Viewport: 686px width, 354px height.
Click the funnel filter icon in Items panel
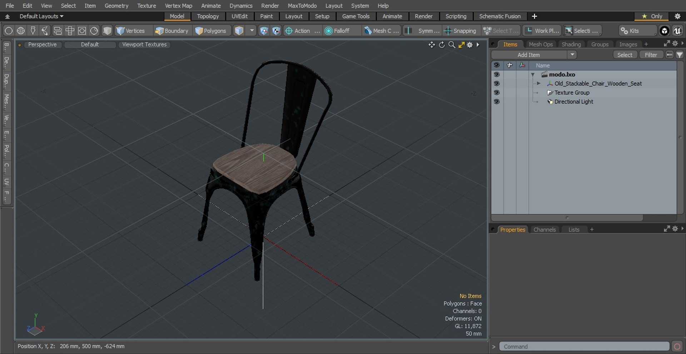tap(680, 55)
